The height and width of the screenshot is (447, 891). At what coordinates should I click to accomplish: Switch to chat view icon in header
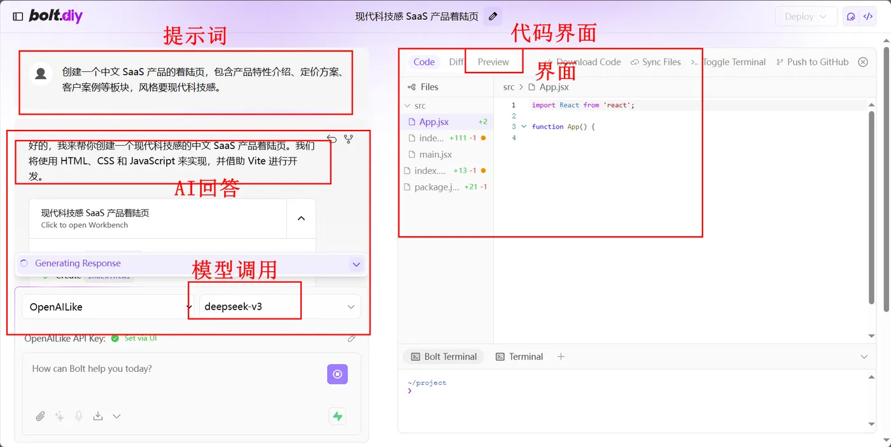coord(851,17)
